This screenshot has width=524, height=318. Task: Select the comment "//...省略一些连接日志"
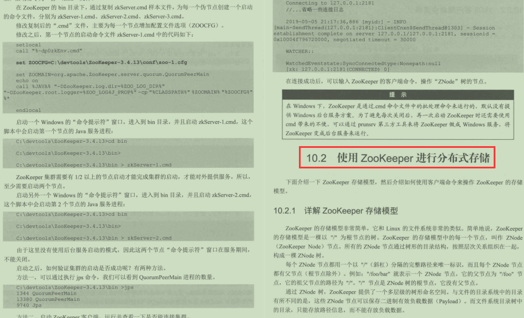314,9
